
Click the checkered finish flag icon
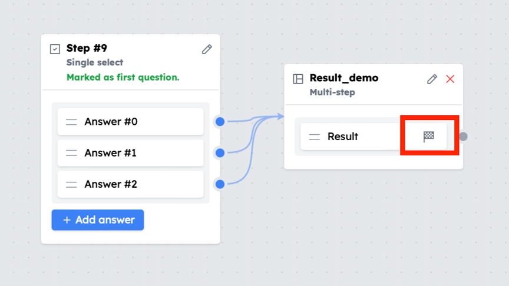[x=428, y=137]
